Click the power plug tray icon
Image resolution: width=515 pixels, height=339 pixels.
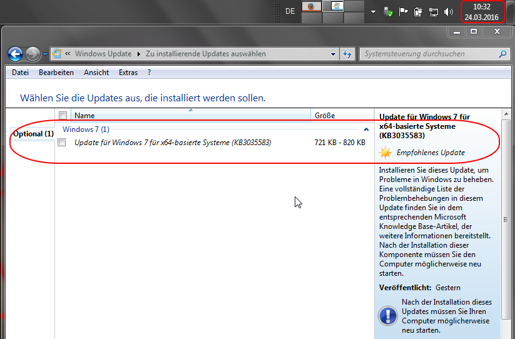pos(418,12)
